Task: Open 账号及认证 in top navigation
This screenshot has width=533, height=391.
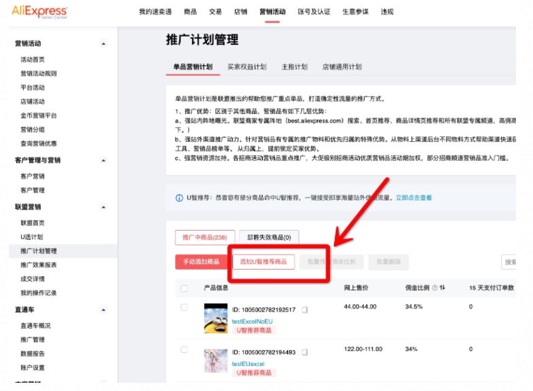Action: click(314, 12)
